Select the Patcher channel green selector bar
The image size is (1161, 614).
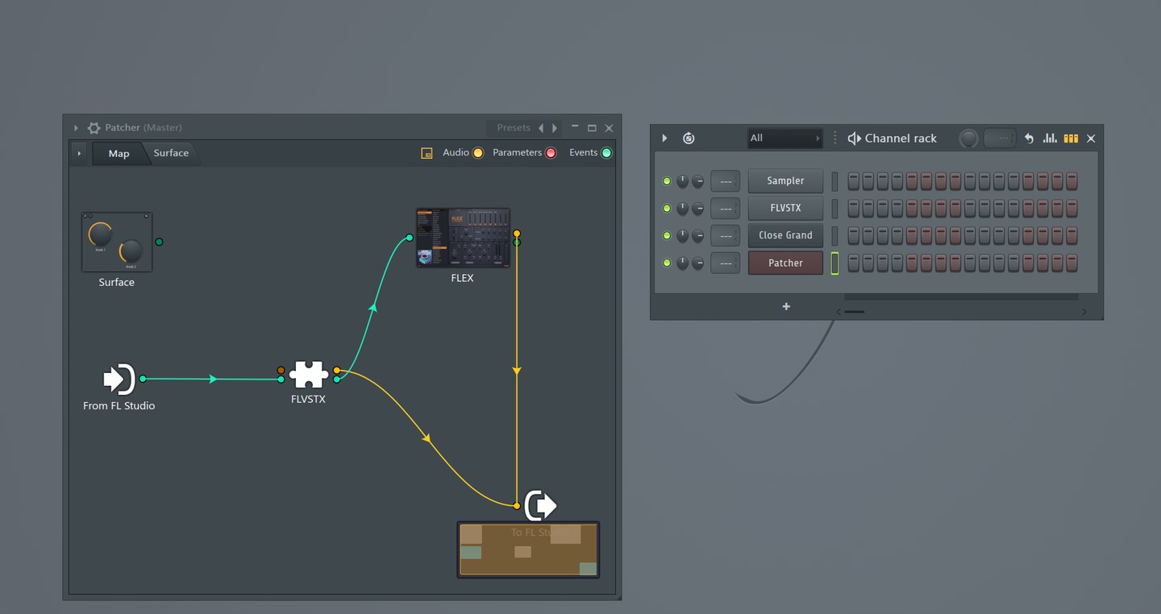(x=834, y=263)
